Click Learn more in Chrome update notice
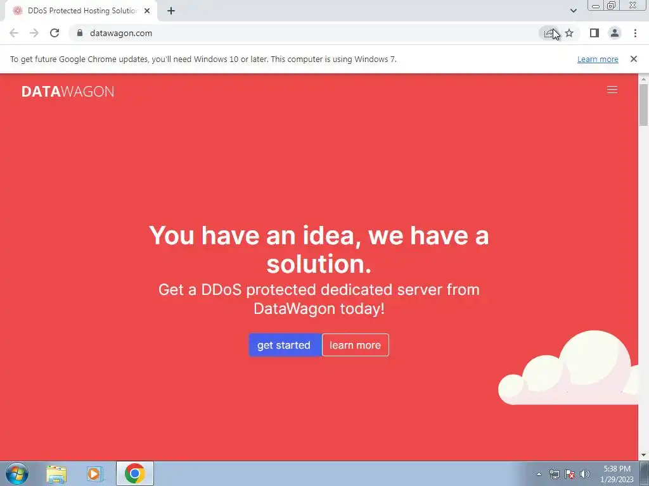This screenshot has height=486, width=649. (598, 59)
